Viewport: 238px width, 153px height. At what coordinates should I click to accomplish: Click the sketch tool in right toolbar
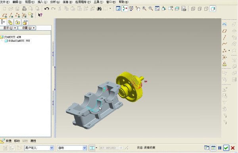point(225,24)
